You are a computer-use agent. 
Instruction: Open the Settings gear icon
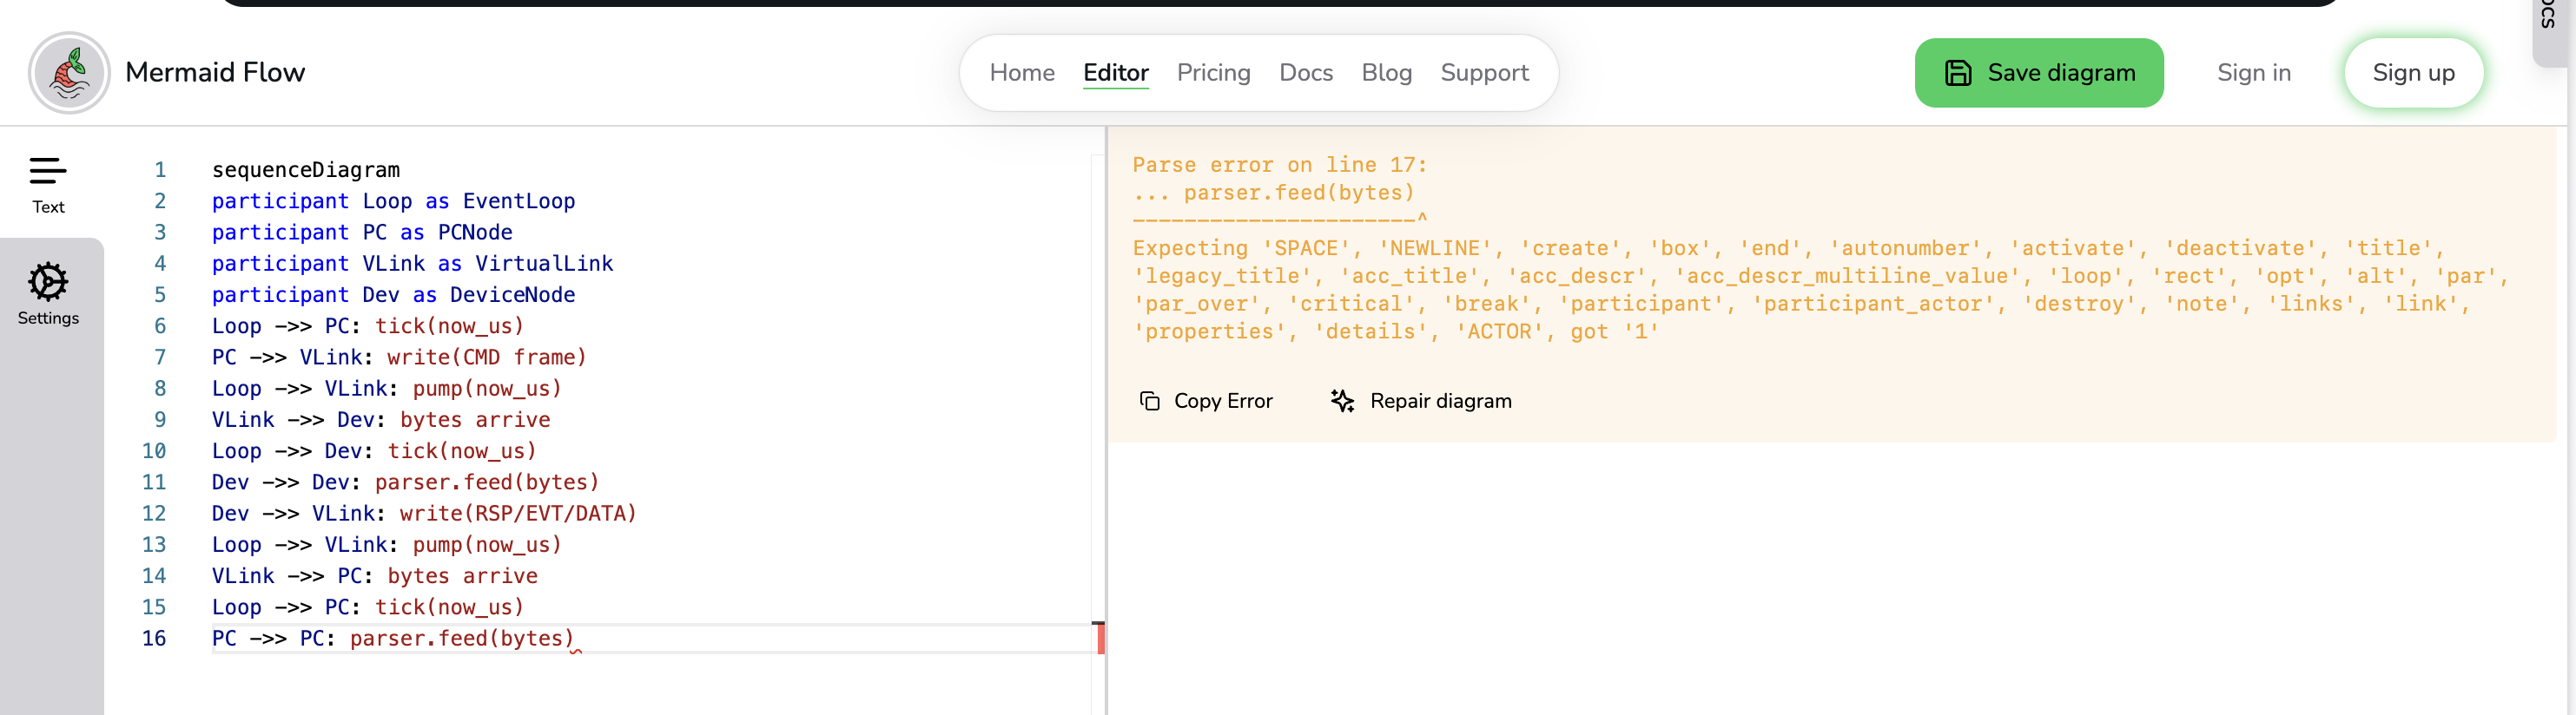[x=48, y=283]
